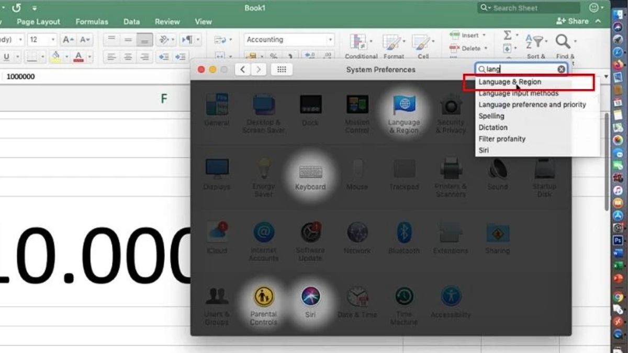Toggle align left in Excel
The image size is (628, 353).
pos(110,57)
